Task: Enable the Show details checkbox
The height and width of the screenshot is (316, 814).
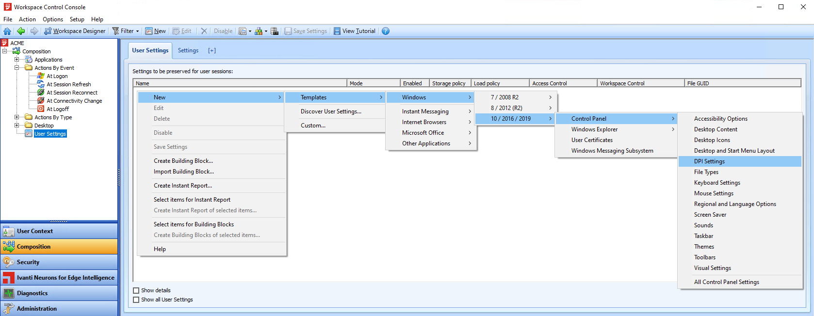Action: pos(136,291)
